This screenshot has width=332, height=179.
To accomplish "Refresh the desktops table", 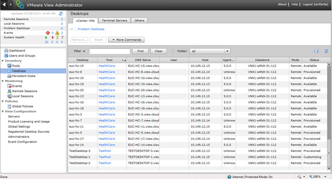I will [x=326, y=51].
